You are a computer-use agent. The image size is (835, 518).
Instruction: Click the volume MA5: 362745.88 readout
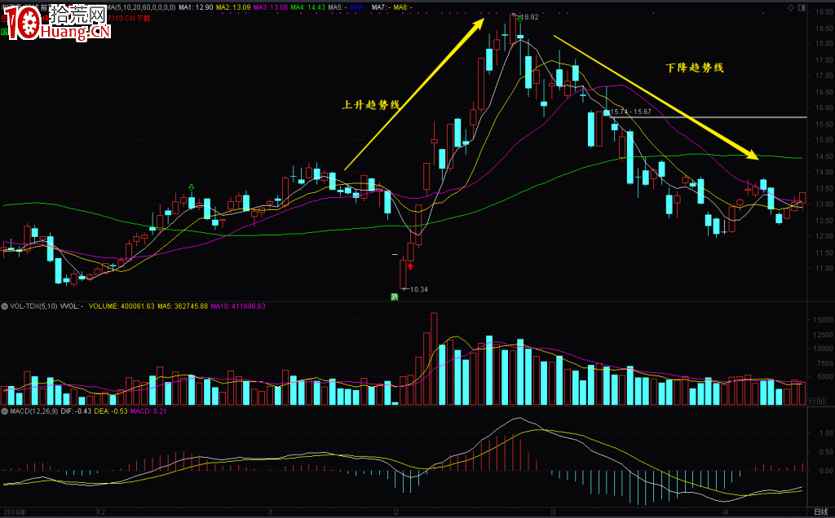tap(183, 306)
